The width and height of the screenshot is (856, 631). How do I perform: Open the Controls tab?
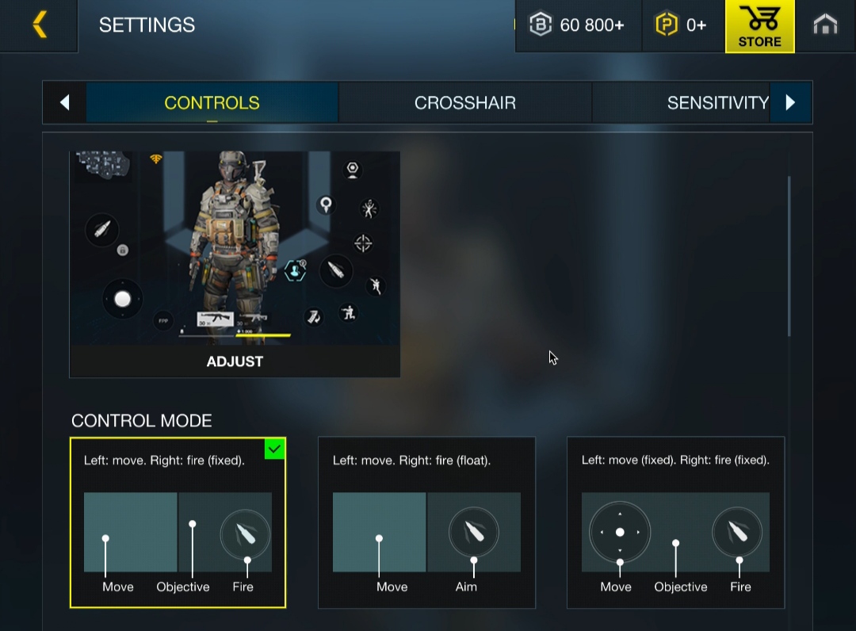point(212,102)
